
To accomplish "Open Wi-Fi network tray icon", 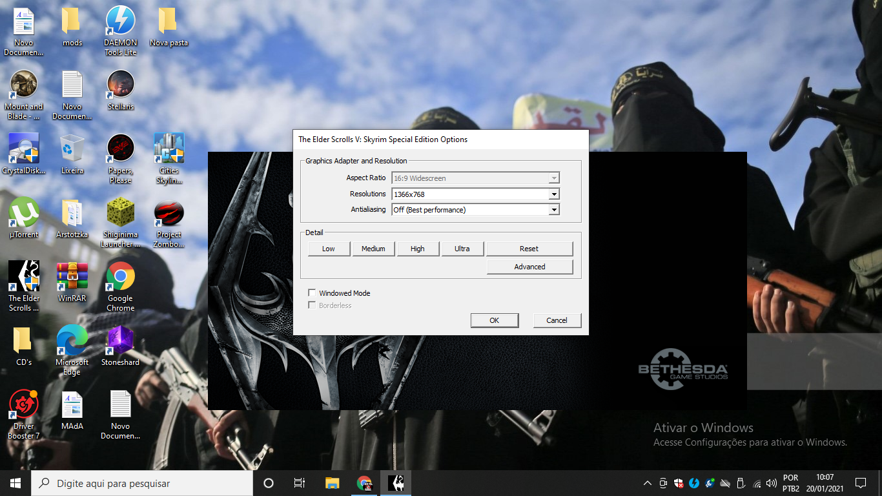I will coord(757,483).
